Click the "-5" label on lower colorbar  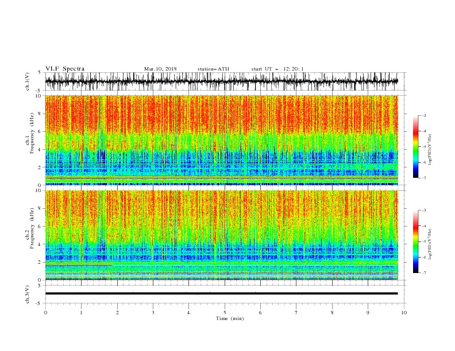pyautogui.click(x=423, y=241)
